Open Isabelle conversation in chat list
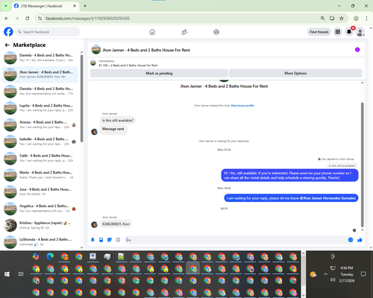Image resolution: width=373 pixels, height=298 pixels. coord(40,142)
